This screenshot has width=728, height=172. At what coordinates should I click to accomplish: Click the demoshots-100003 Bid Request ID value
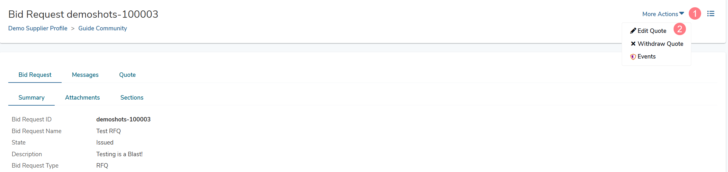[x=123, y=120]
